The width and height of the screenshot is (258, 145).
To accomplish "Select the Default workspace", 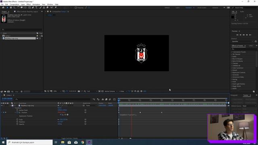I will (167, 8).
